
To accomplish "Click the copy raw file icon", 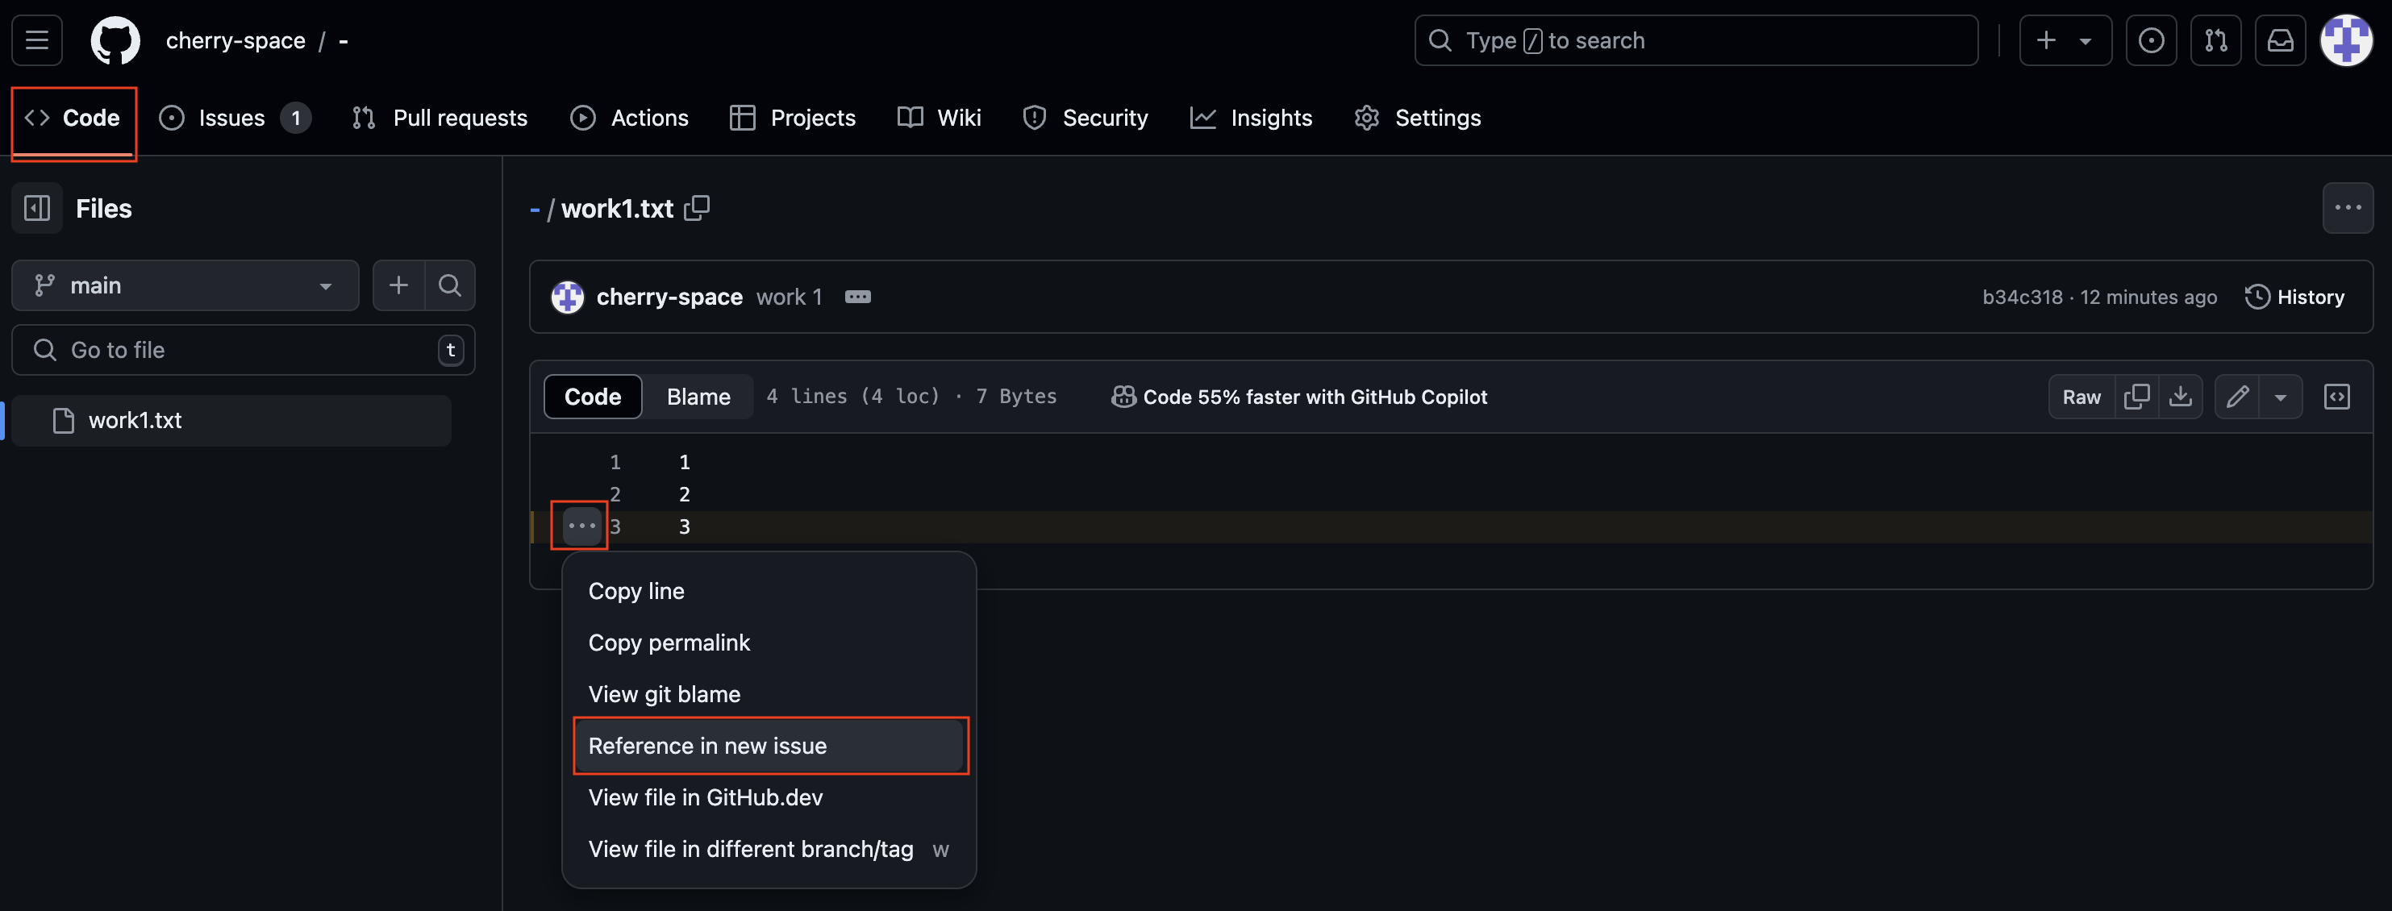I will tap(2136, 397).
